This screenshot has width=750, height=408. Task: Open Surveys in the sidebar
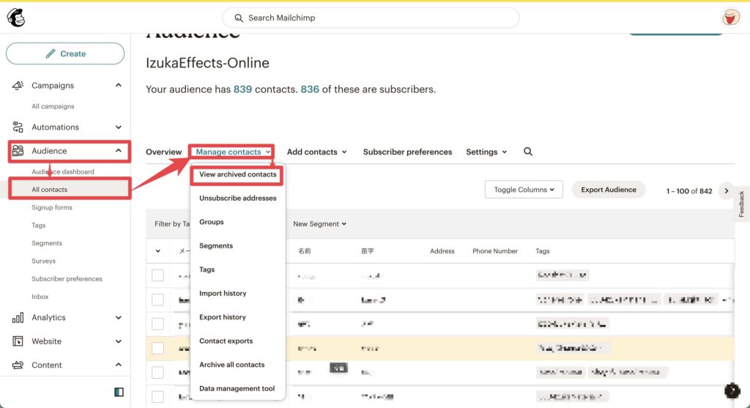(43, 262)
